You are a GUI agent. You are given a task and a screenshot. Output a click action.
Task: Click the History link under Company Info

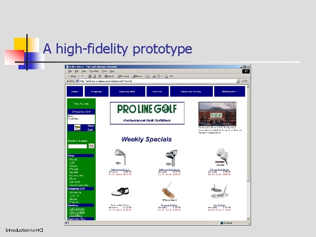click(x=73, y=199)
